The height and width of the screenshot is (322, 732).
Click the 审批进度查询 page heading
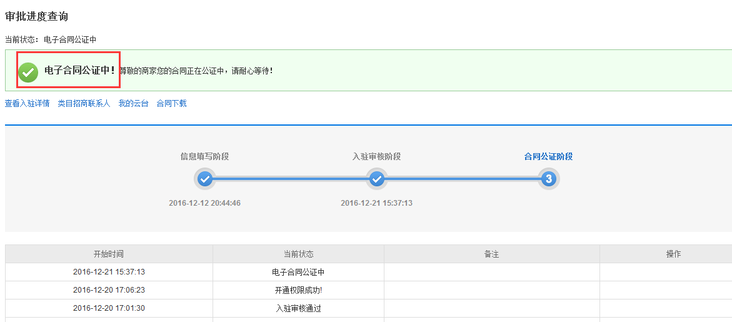click(36, 16)
